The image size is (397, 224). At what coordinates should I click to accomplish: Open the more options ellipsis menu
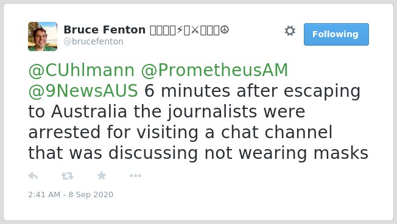click(x=135, y=176)
